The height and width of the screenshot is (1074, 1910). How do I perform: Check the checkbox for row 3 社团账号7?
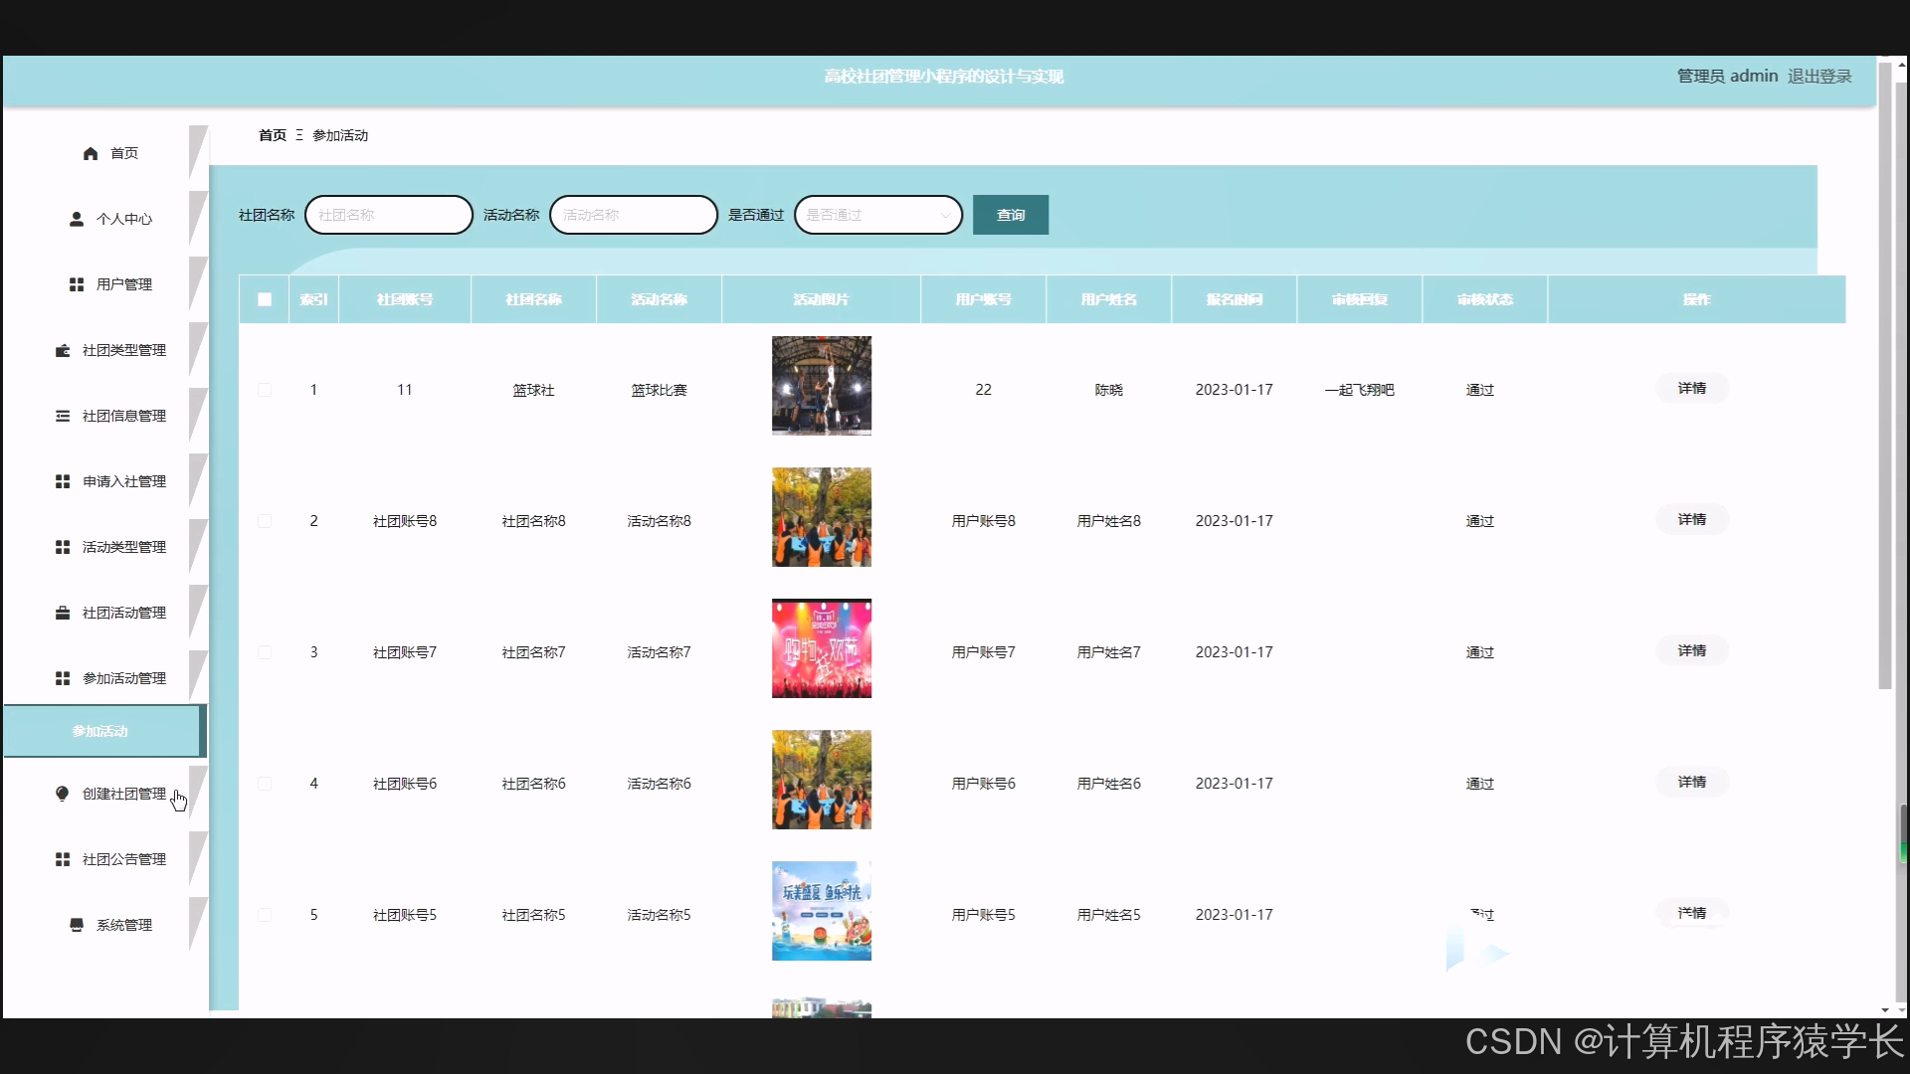pyautogui.click(x=265, y=652)
